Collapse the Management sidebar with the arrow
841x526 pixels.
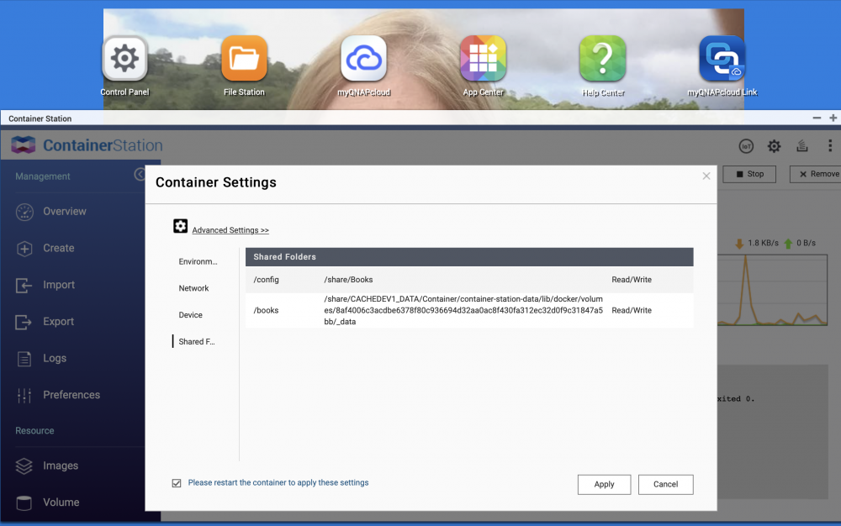click(x=140, y=174)
